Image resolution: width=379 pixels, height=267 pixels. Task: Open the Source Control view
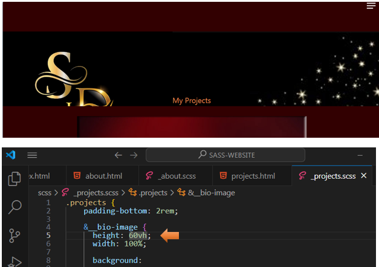[14, 235]
